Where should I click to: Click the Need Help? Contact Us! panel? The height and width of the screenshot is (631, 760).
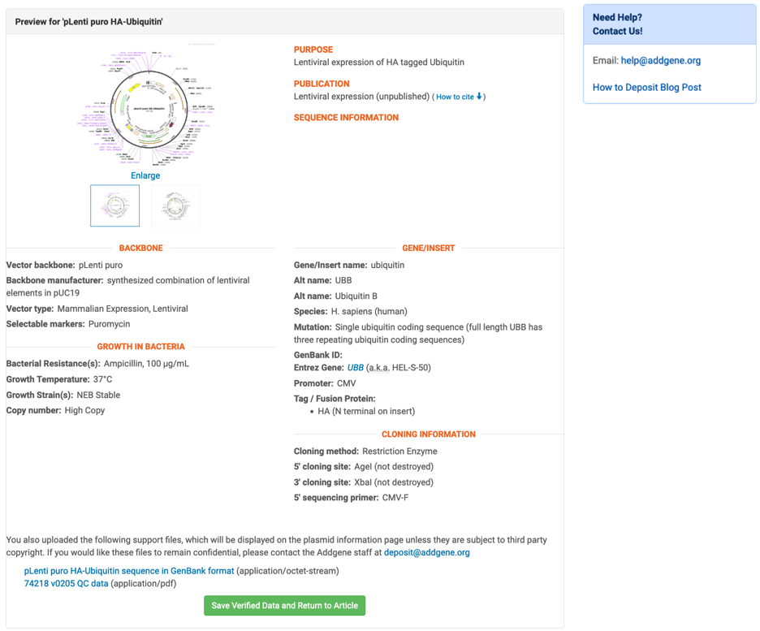point(669,24)
